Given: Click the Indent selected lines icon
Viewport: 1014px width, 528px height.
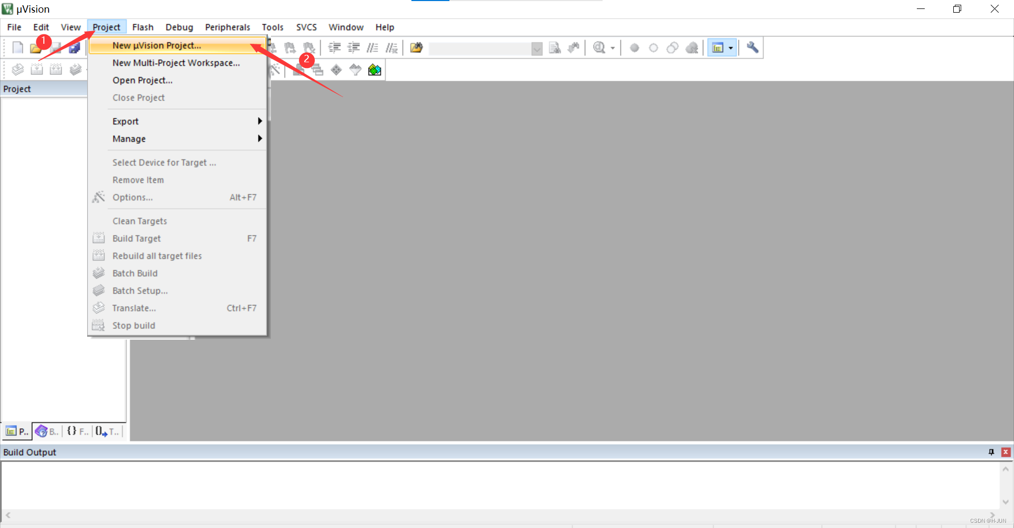Looking at the screenshot, I should 334,48.
